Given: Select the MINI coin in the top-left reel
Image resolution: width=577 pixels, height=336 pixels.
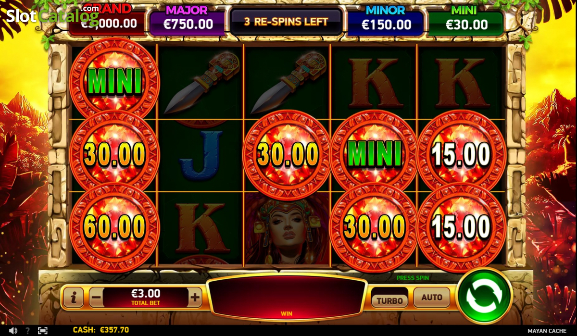Looking at the screenshot, I should click(x=114, y=81).
